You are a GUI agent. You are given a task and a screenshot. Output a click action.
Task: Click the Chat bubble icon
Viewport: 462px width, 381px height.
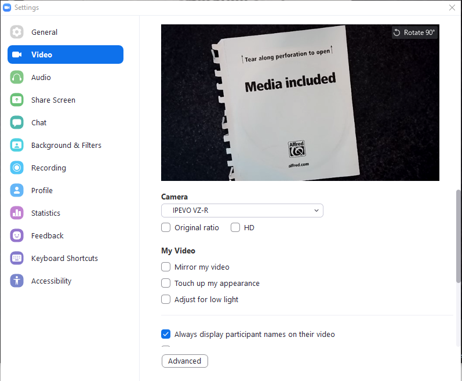coord(17,123)
